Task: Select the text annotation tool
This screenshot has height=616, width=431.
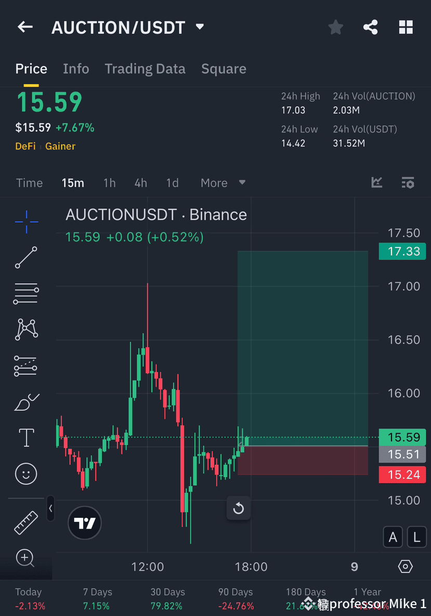Action: point(25,437)
